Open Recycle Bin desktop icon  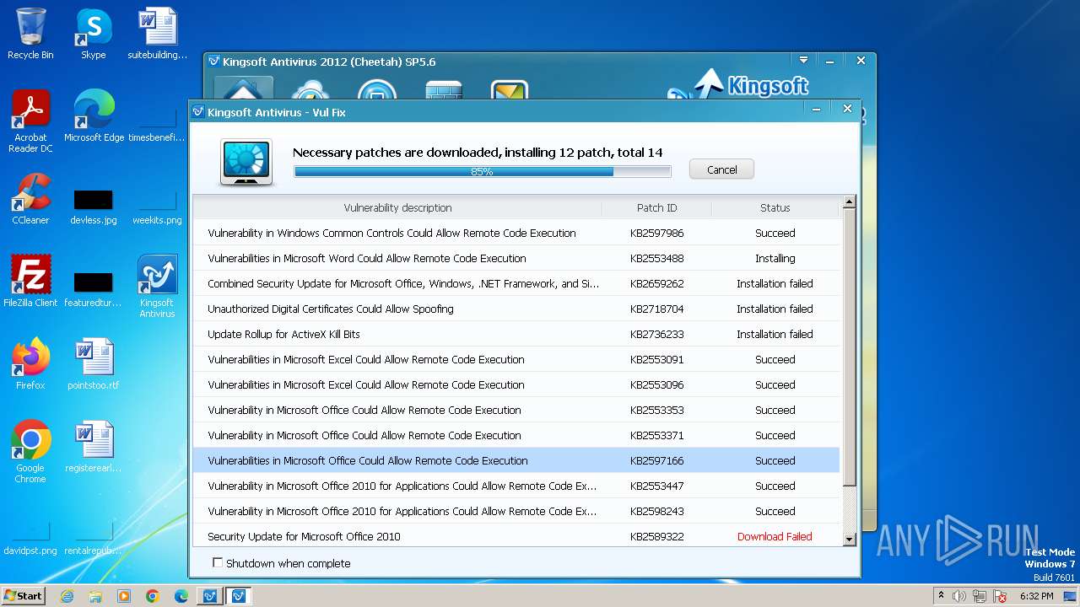(30, 34)
